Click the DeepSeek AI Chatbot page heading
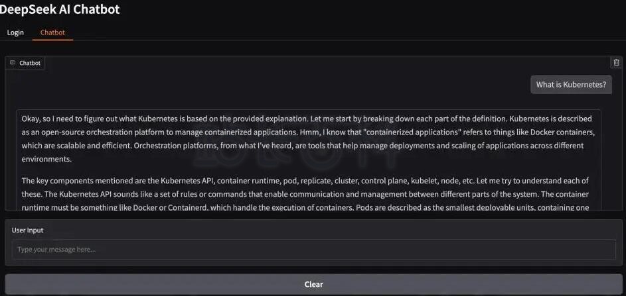Viewport: 626px width, 296px height. [x=60, y=9]
